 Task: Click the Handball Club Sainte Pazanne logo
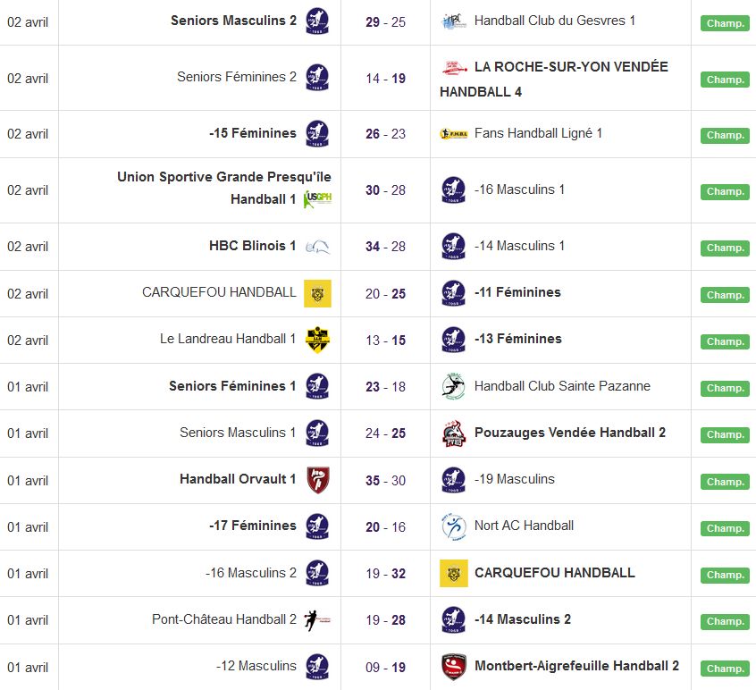click(454, 386)
